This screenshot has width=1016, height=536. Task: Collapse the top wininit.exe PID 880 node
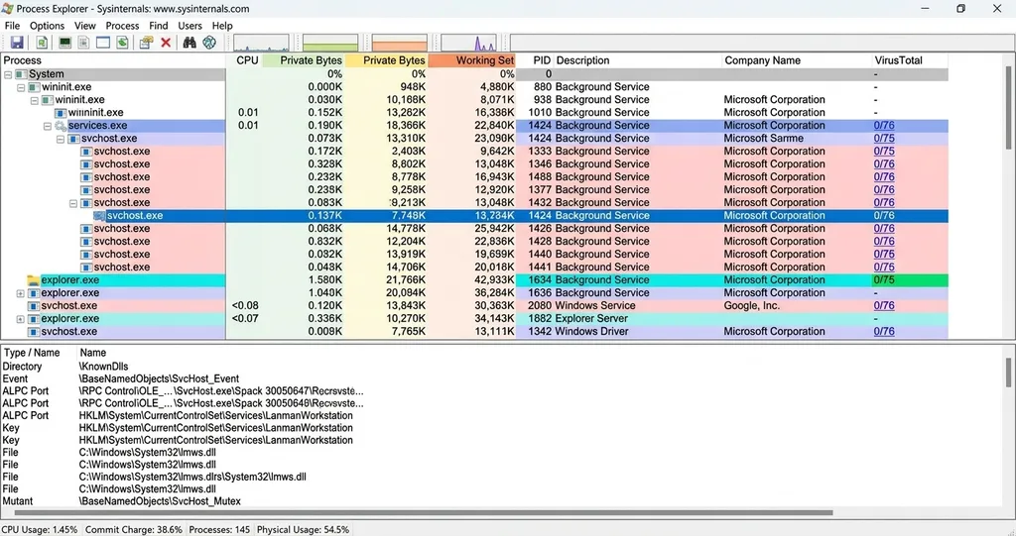pyautogui.click(x=21, y=87)
